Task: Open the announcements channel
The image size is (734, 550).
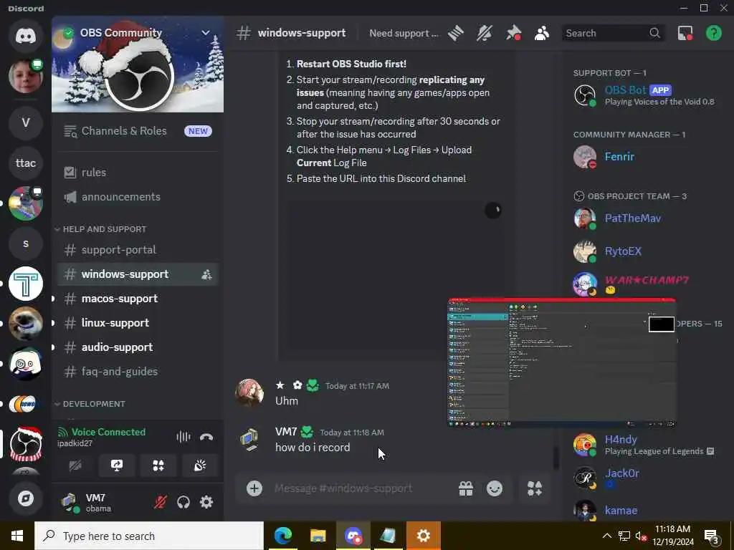Action: point(138,197)
